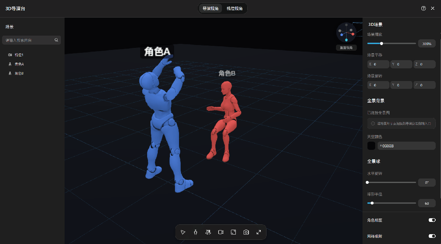Image resolution: width=441 pixels, height=244 pixels.
Task: Enter fullscreen with expand arrows icon
Action: coord(259,232)
